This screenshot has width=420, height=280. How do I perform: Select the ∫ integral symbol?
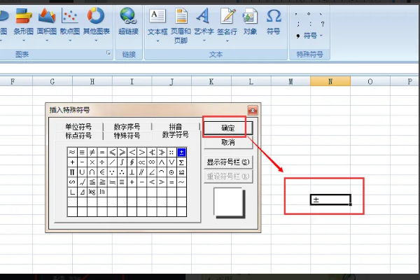[122, 162]
